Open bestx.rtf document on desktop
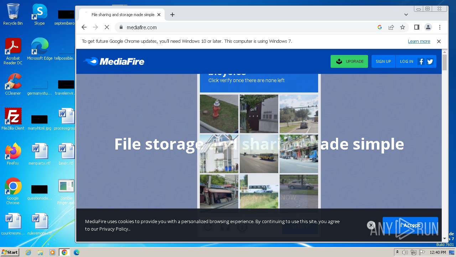 point(66,154)
